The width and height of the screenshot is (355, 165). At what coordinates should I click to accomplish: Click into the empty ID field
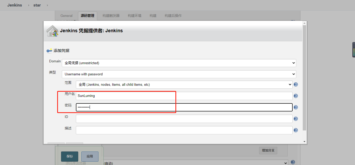184,119
